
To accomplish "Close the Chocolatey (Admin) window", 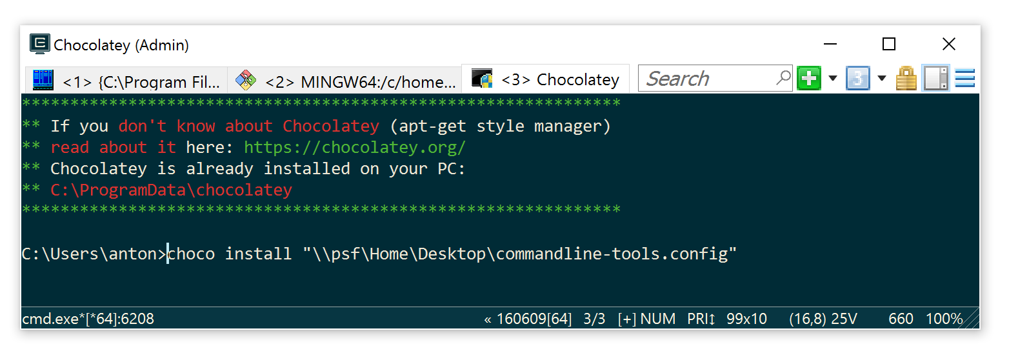I will coord(948,44).
